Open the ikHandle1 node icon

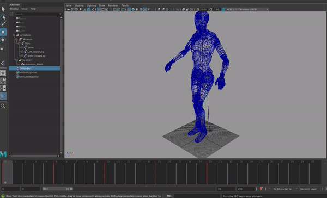tap(18, 69)
